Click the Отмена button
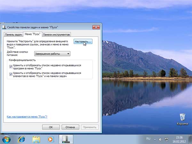The height and width of the screenshot is (144, 192). pyautogui.click(x=70, y=127)
